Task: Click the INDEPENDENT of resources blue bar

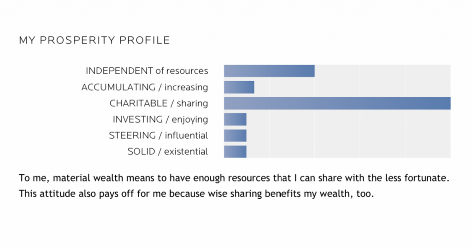Action: (269, 71)
